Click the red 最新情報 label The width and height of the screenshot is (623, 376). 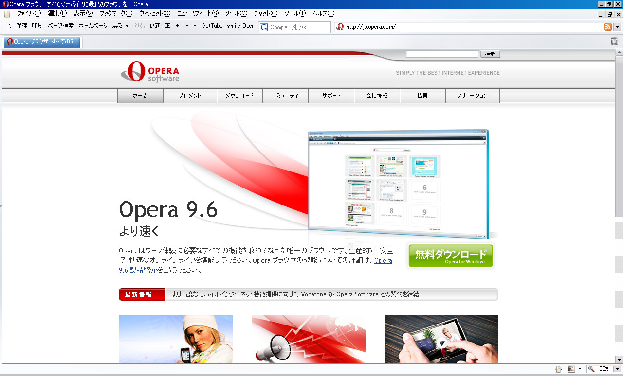pyautogui.click(x=142, y=294)
